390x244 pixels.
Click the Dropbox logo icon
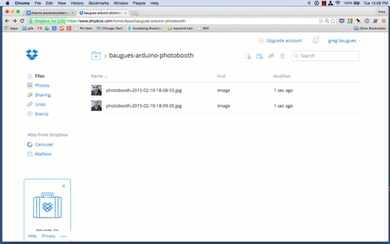point(32,55)
